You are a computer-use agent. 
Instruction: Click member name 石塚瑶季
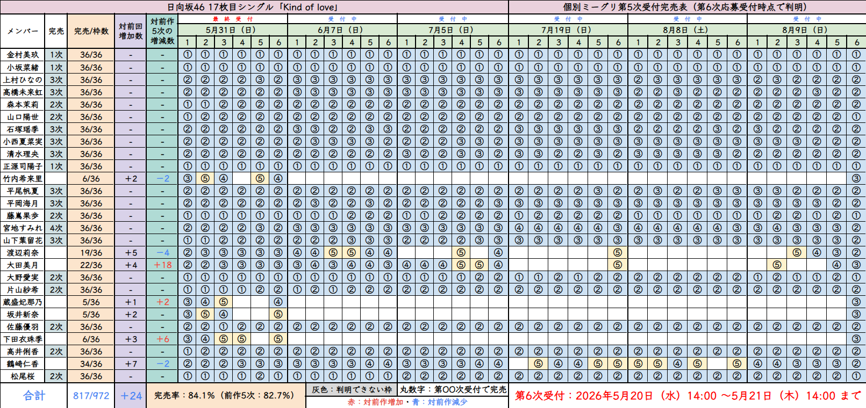pos(23,129)
